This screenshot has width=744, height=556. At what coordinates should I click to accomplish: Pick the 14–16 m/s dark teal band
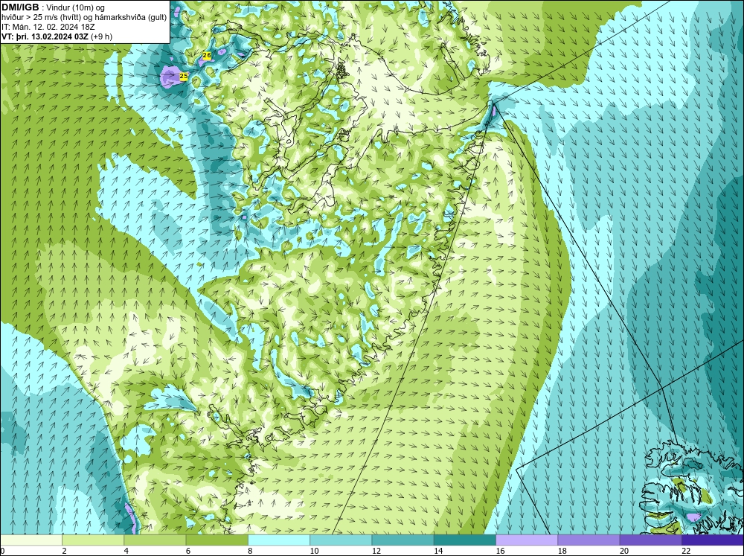click(x=465, y=540)
